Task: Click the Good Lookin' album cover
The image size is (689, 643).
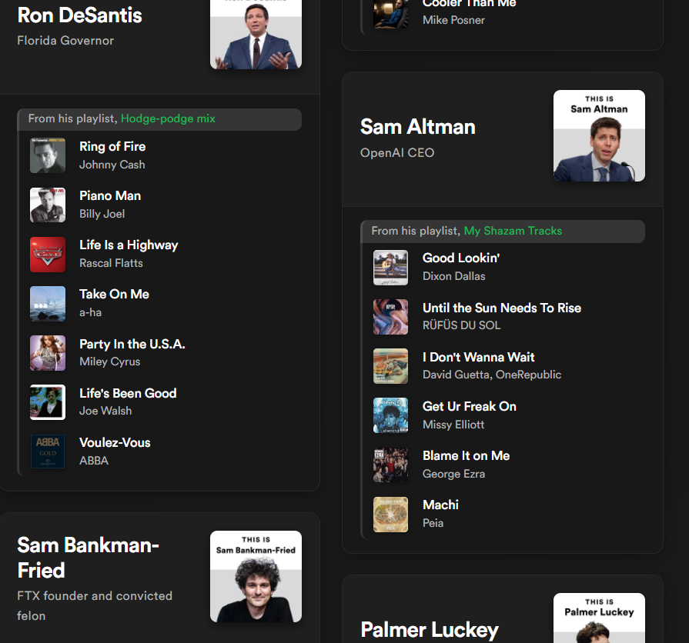Action: pos(390,268)
